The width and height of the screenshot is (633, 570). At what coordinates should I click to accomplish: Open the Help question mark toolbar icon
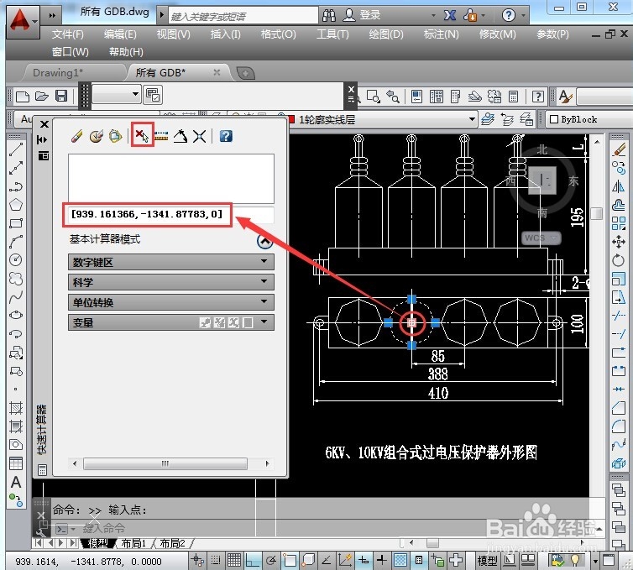[538, 97]
